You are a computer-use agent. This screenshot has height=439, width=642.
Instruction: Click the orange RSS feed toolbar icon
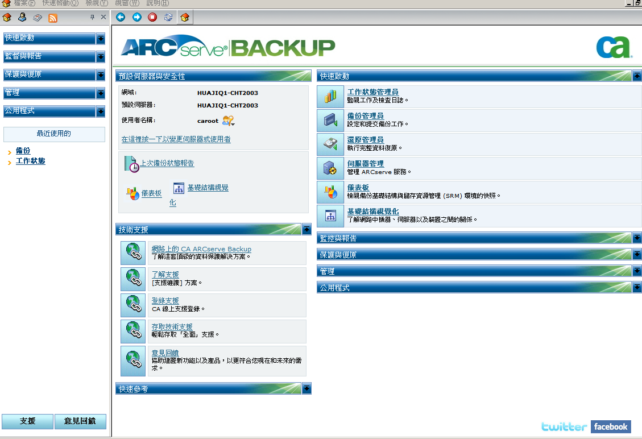point(53,17)
